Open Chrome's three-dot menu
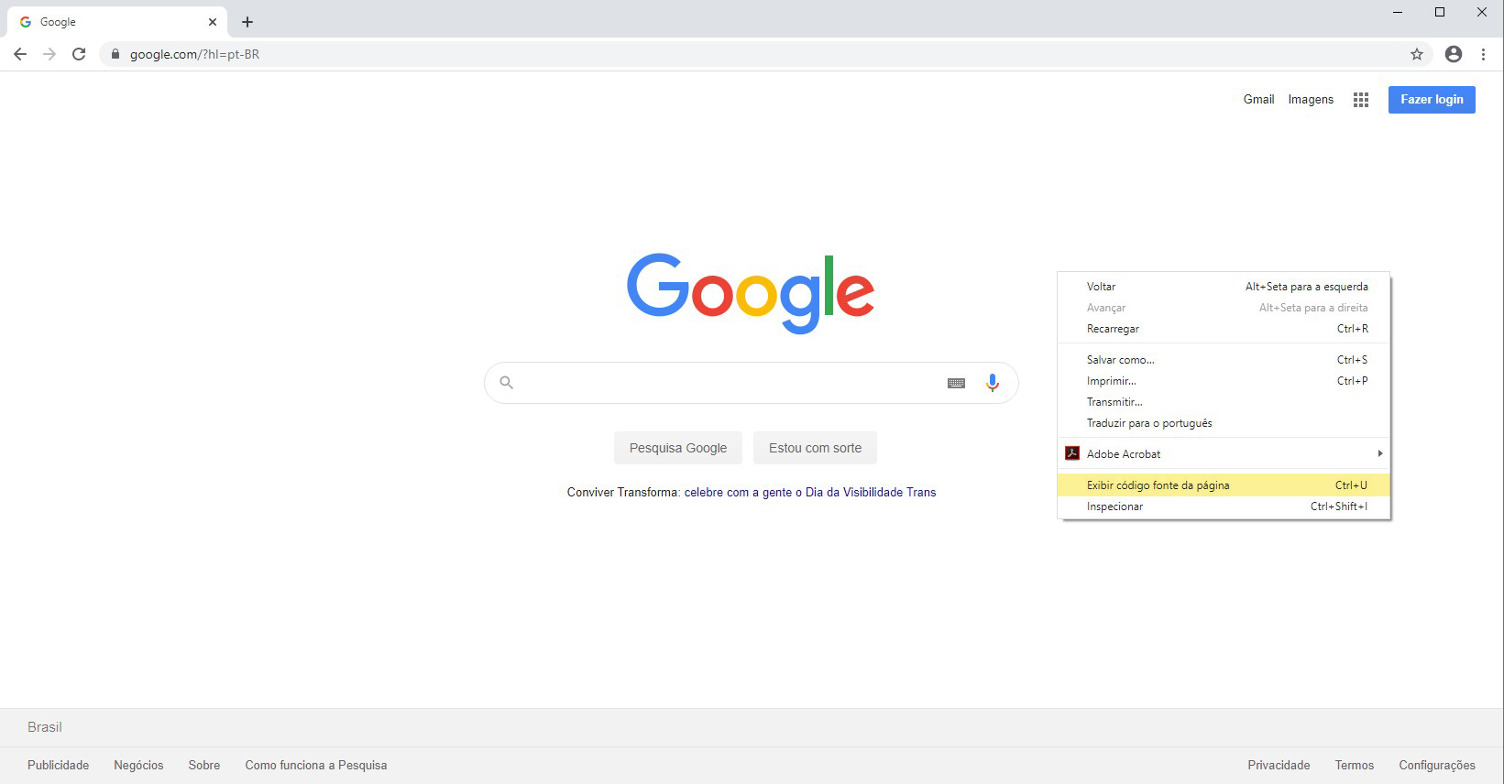The width and height of the screenshot is (1504, 784). tap(1483, 54)
